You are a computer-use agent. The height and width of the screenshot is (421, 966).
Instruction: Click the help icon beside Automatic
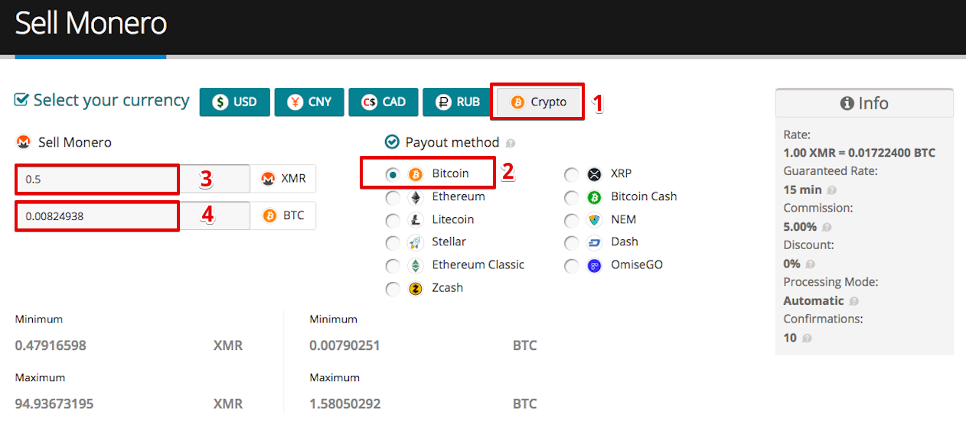coord(854,302)
